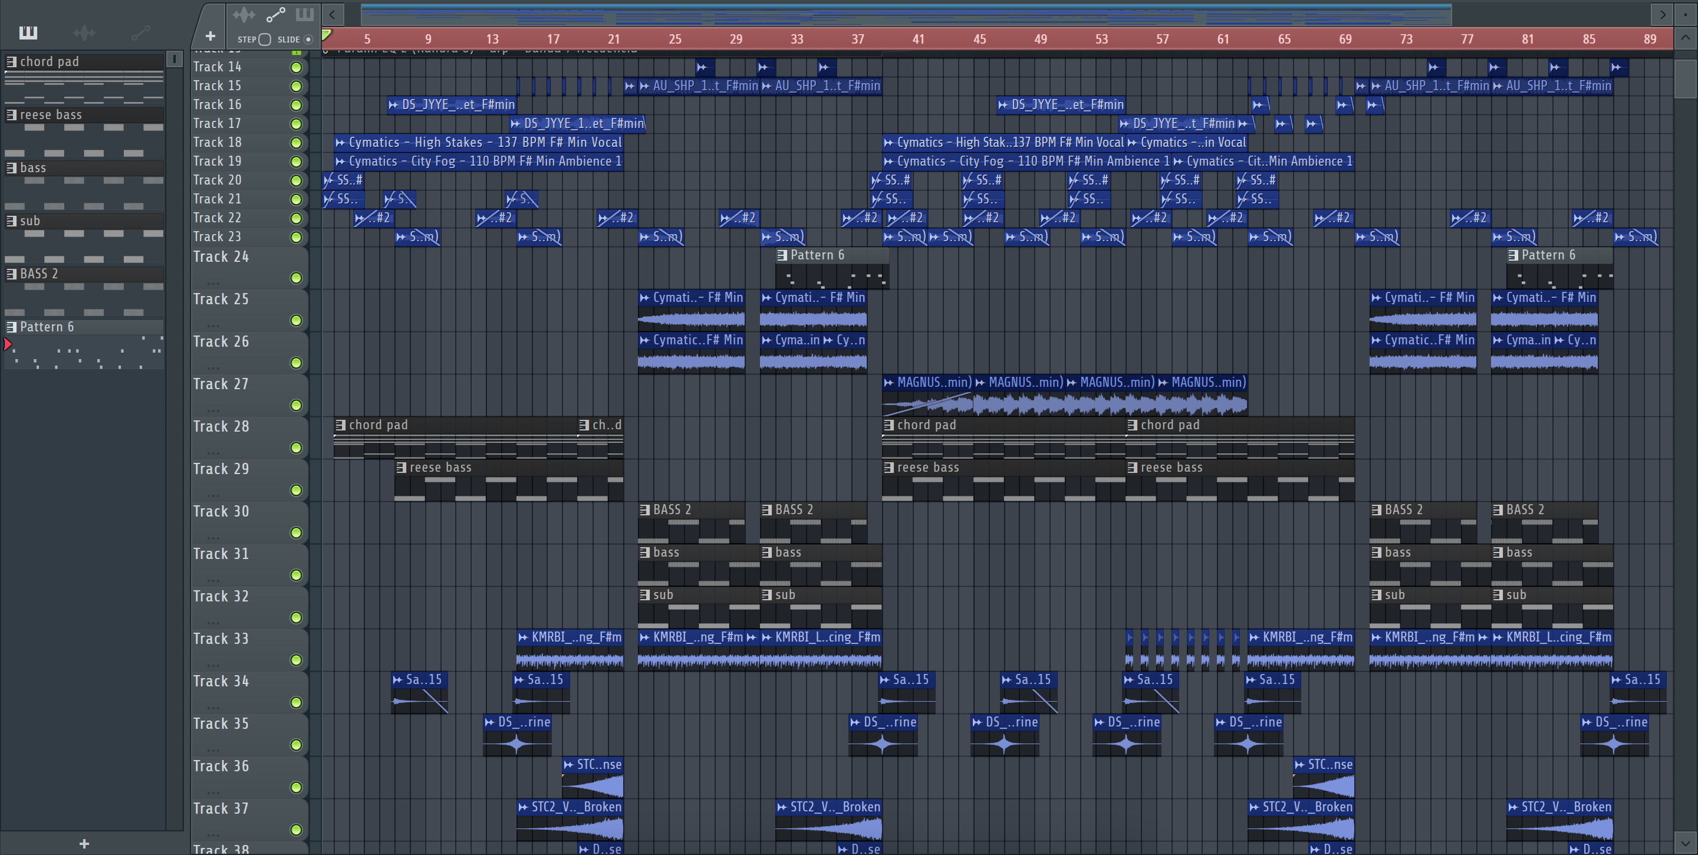
Task: Select the first reese bass clip on Track 29
Action: pyautogui.click(x=509, y=480)
